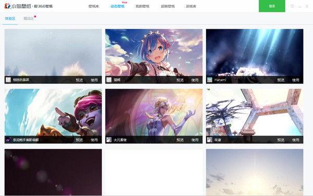
Task: Open the 我的壁纸 tab
Action: coord(142,6)
